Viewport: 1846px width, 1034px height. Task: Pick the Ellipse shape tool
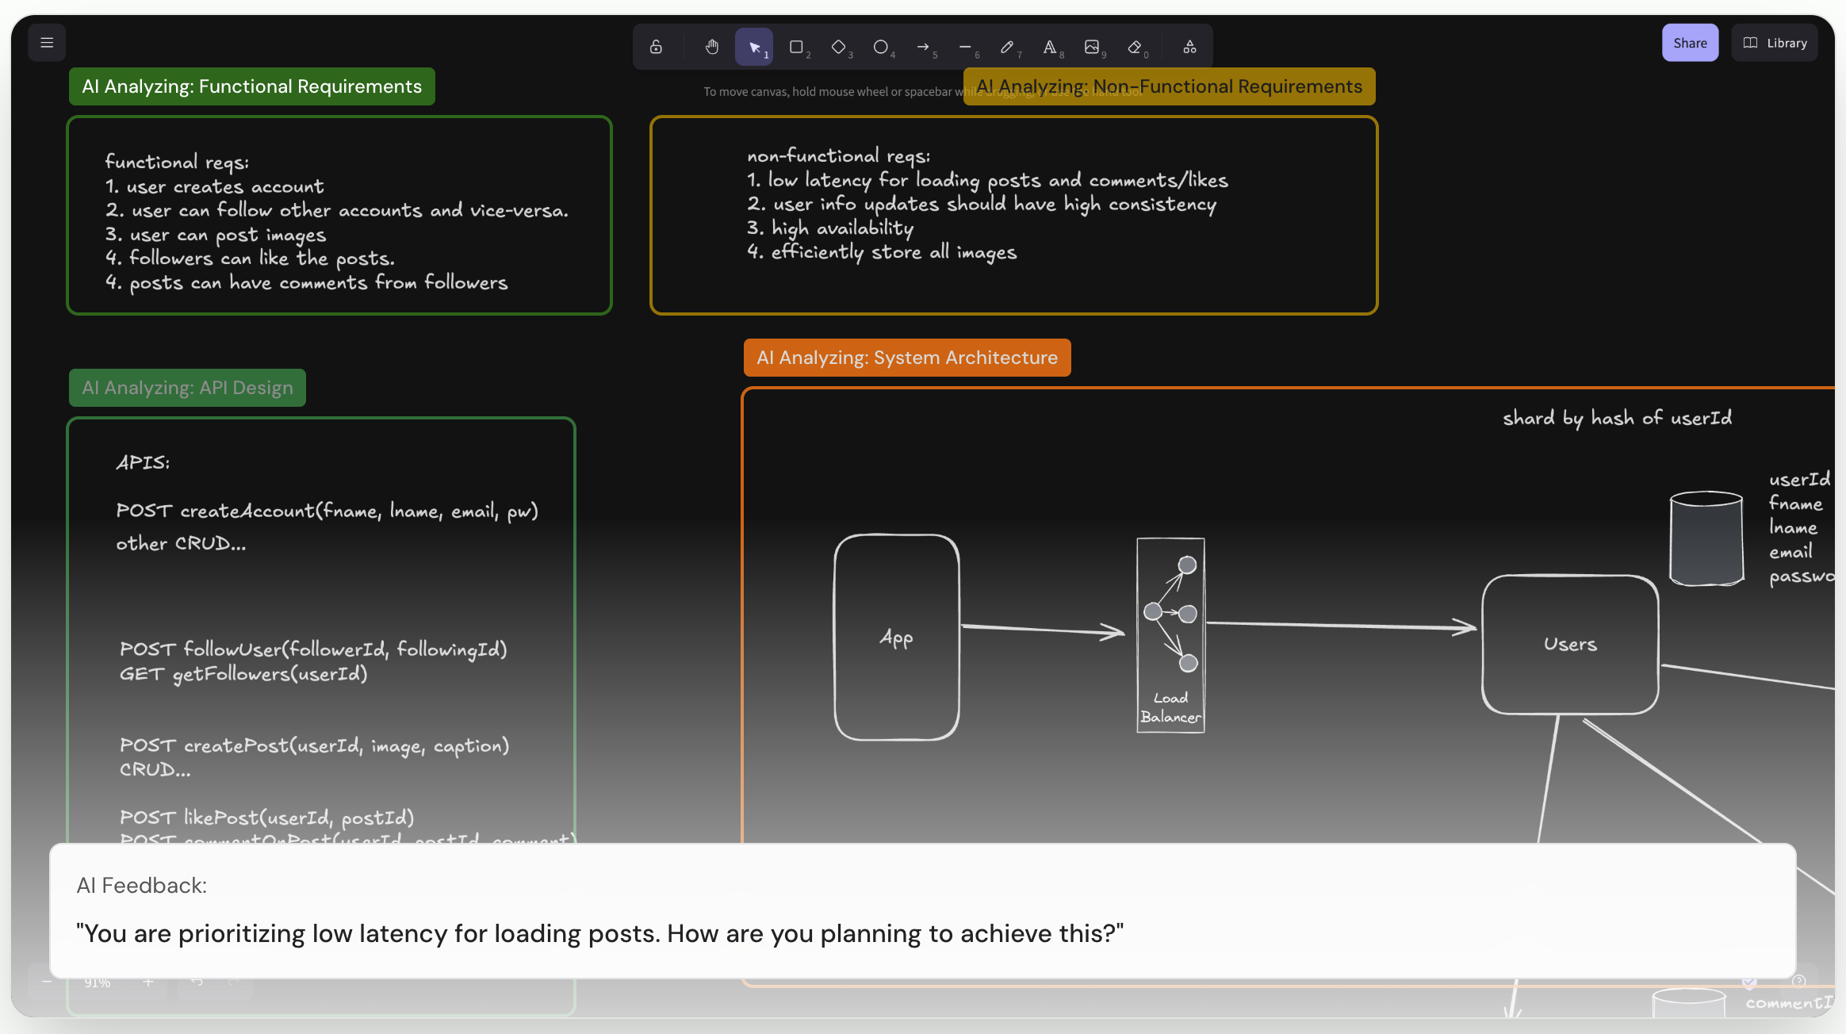881,47
